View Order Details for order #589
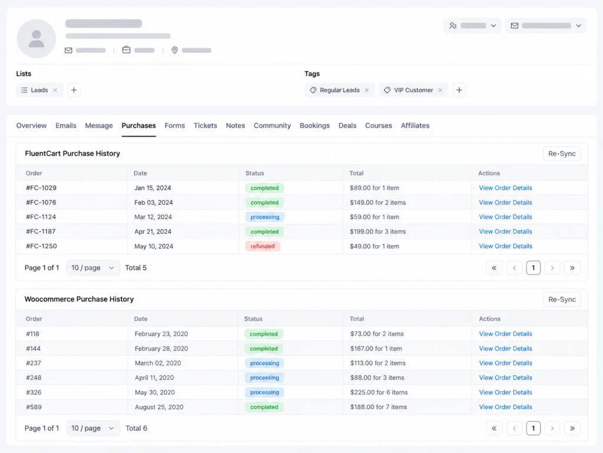 click(x=505, y=407)
